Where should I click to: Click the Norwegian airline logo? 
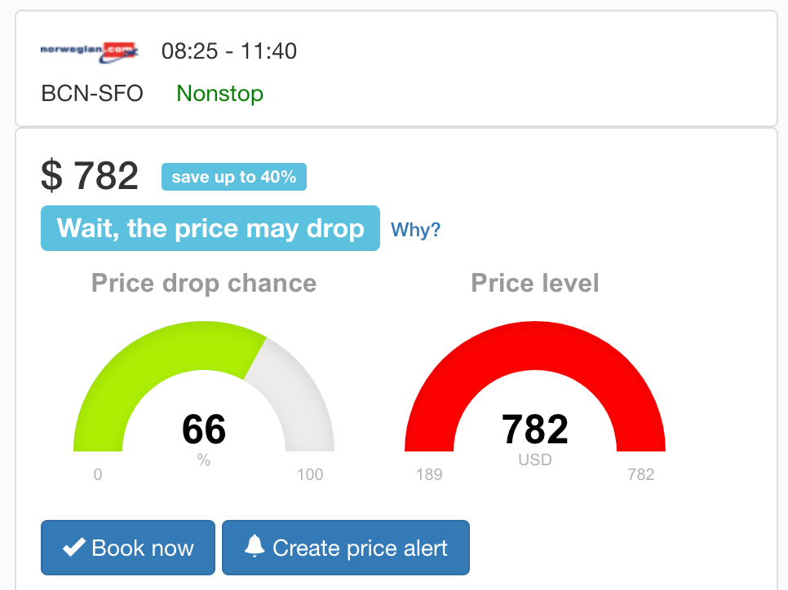(90, 52)
